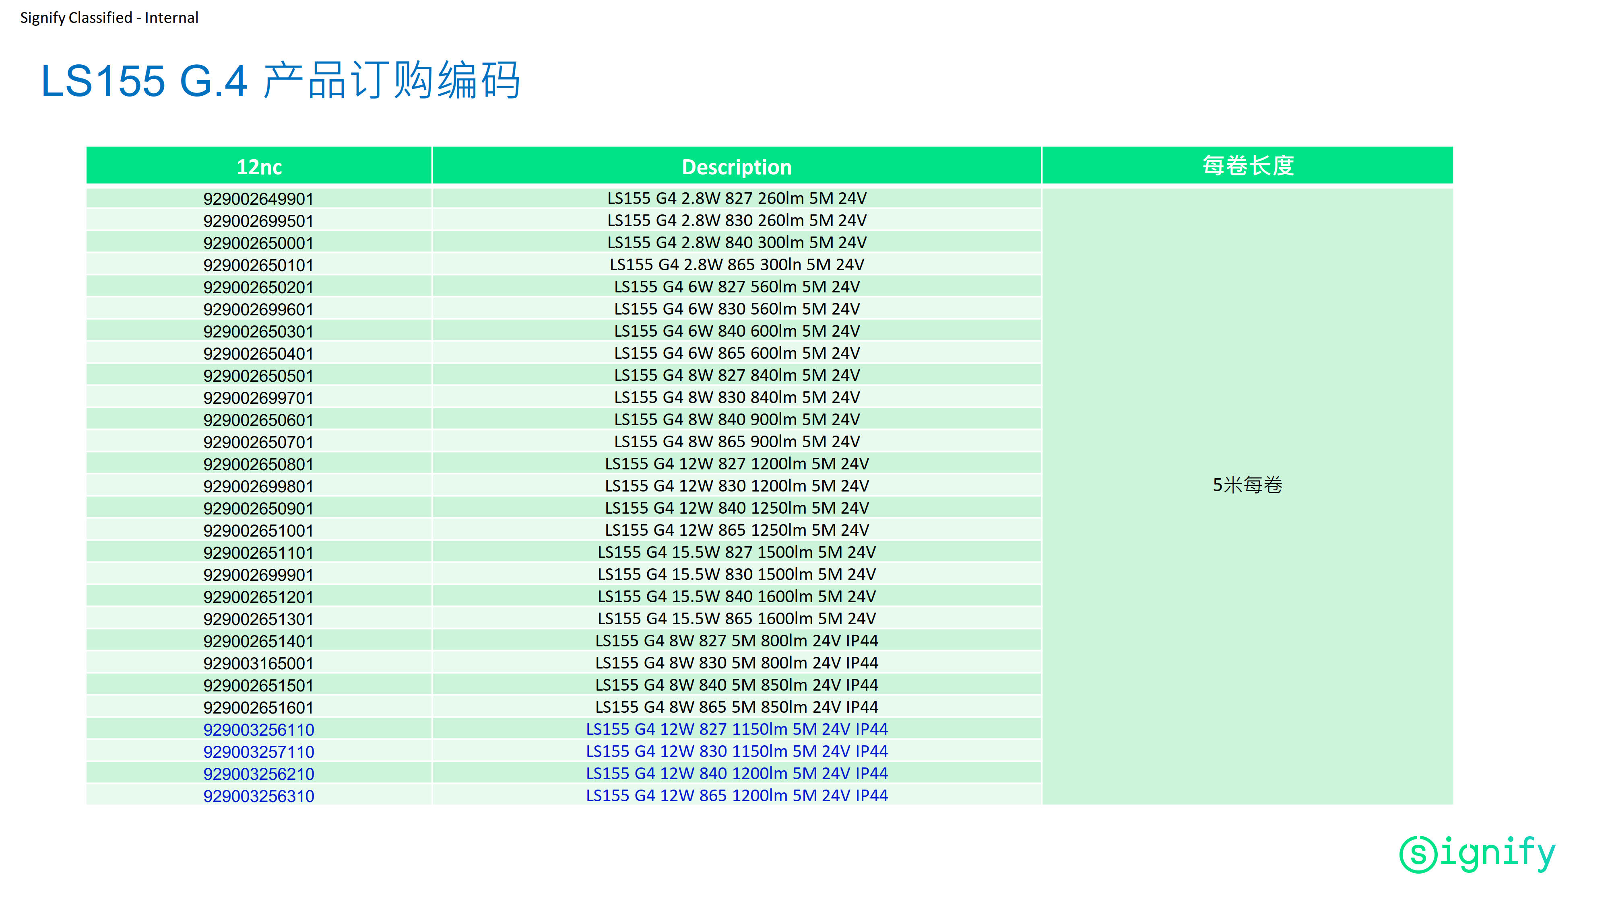Click the slide title 'LS155 G.4 产品订购编码'
This screenshot has height=905, width=1610.
[x=281, y=80]
